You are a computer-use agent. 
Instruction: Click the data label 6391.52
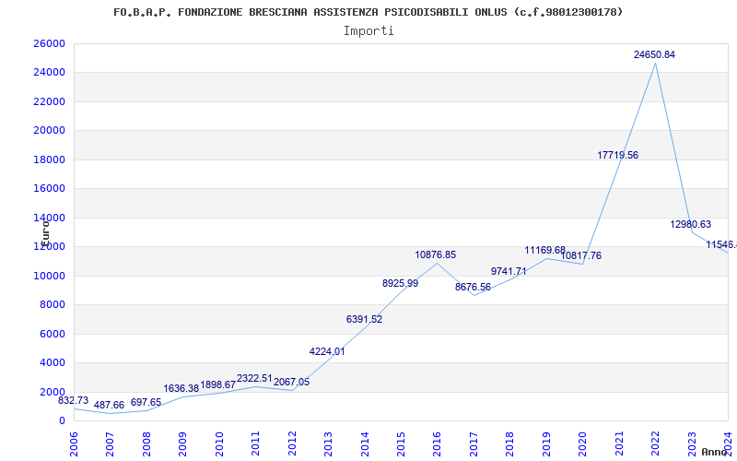click(x=364, y=319)
